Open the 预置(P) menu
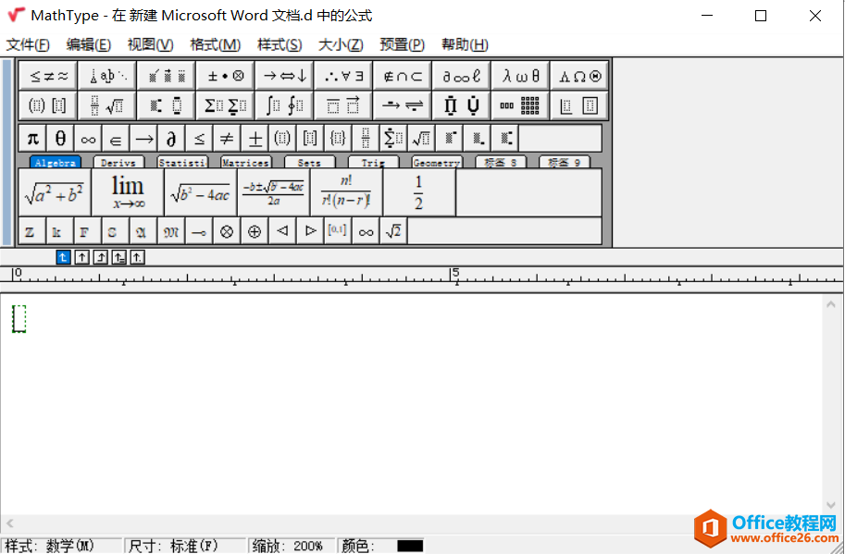The height and width of the screenshot is (554, 845). click(403, 44)
